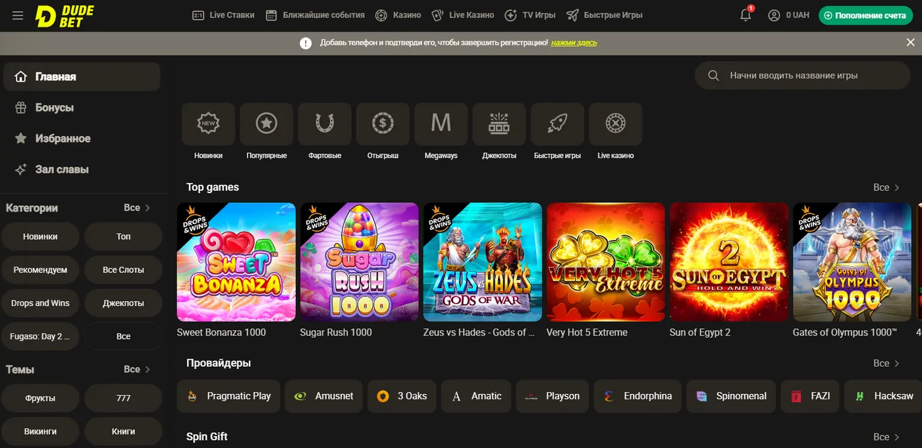This screenshot has width=922, height=448.
Task: Choose the Новинки category pill in sidebar
Action: (40, 237)
